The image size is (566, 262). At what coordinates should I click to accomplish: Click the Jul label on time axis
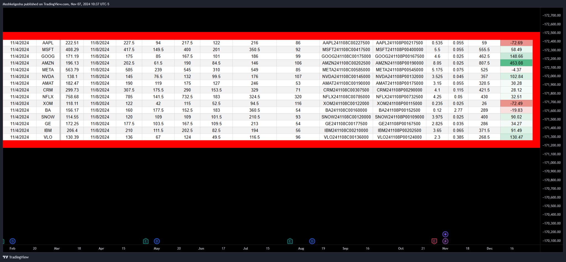[245, 248]
